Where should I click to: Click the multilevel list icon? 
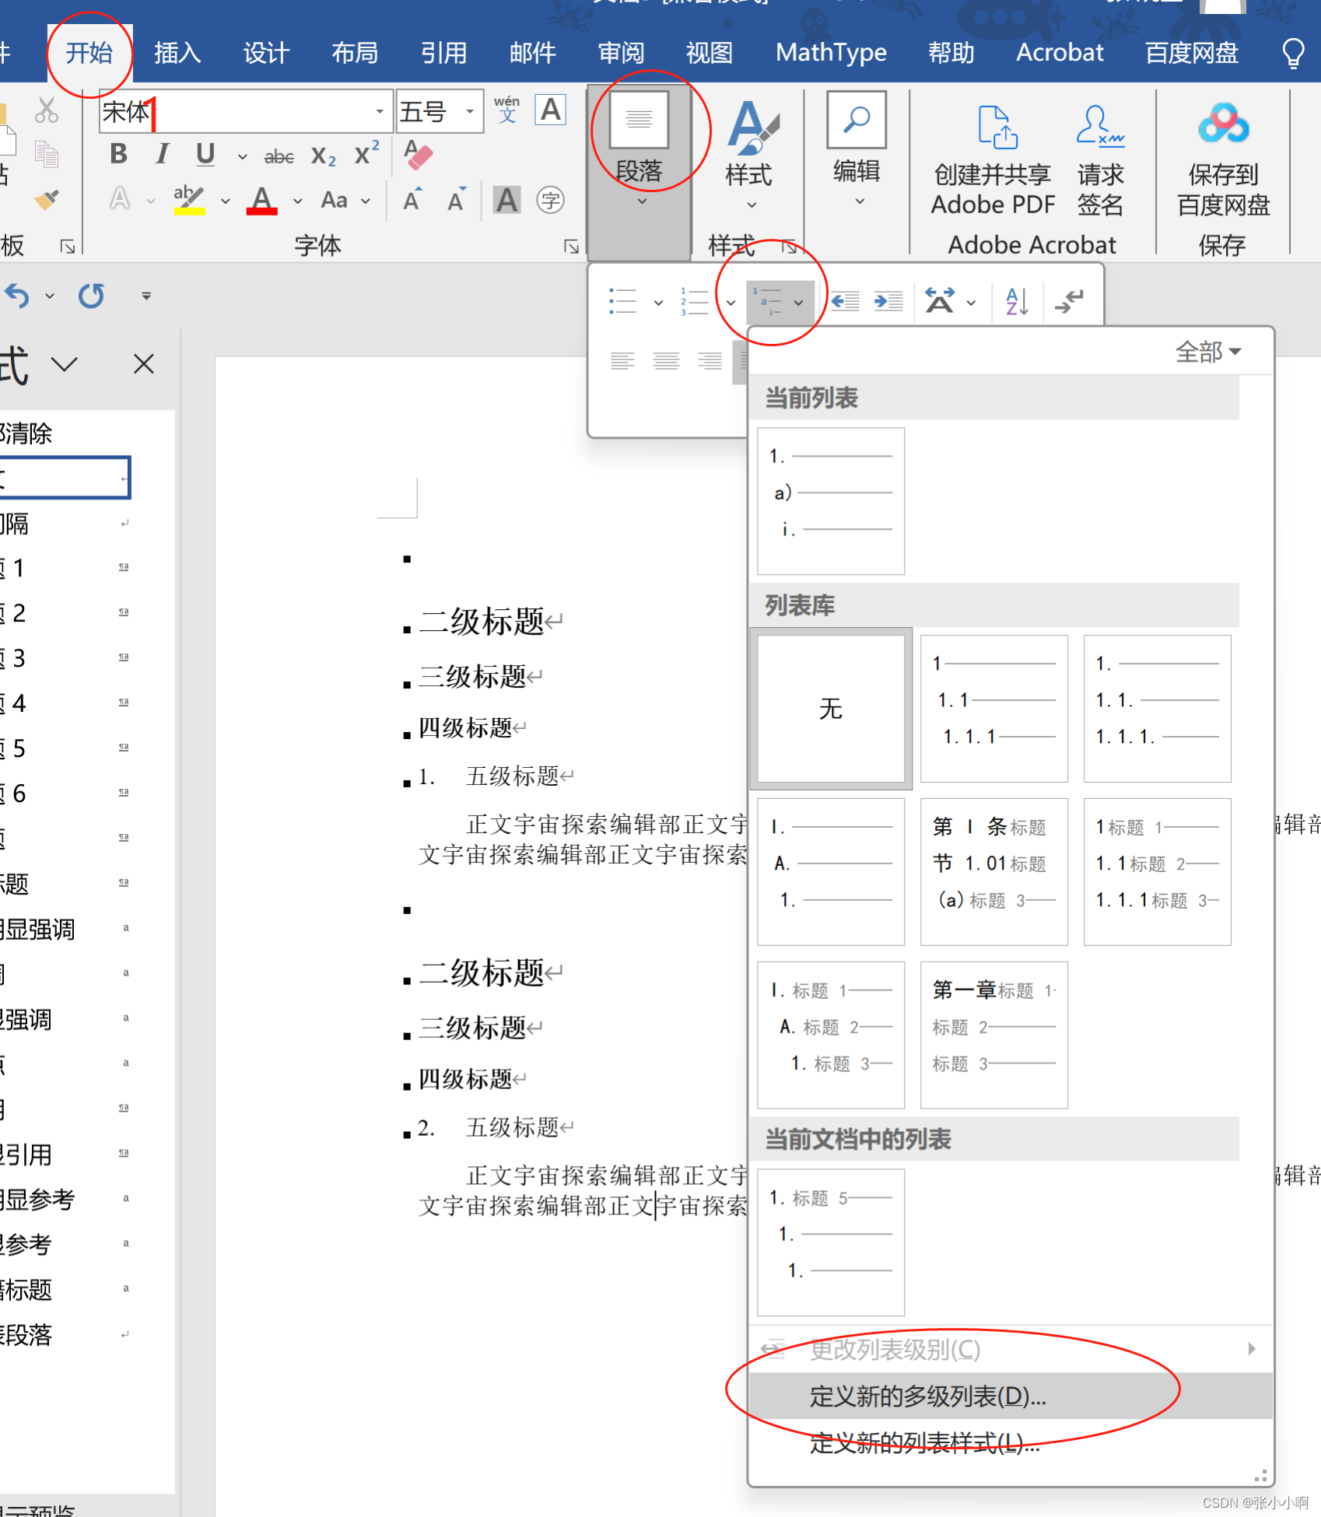pos(766,302)
